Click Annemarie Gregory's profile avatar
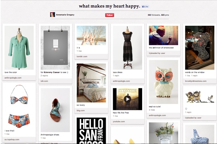This screenshot has height=144, width=217. click(x=52, y=15)
